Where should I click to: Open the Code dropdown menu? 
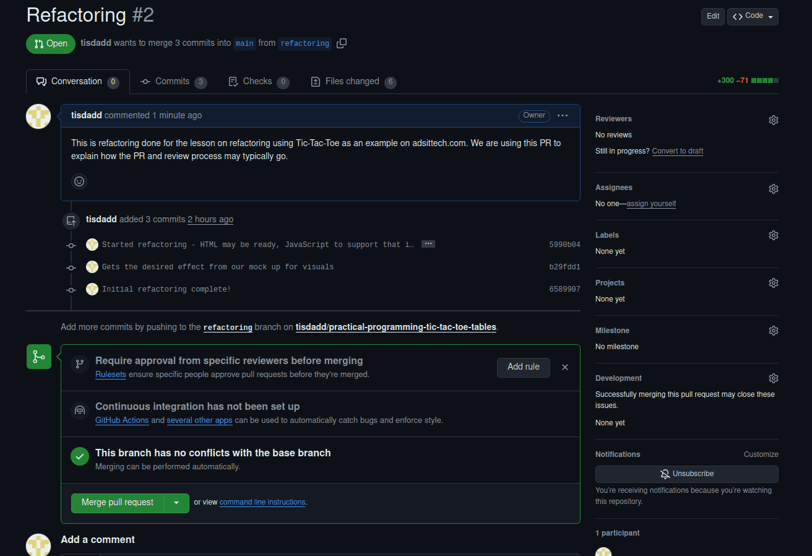pos(753,16)
